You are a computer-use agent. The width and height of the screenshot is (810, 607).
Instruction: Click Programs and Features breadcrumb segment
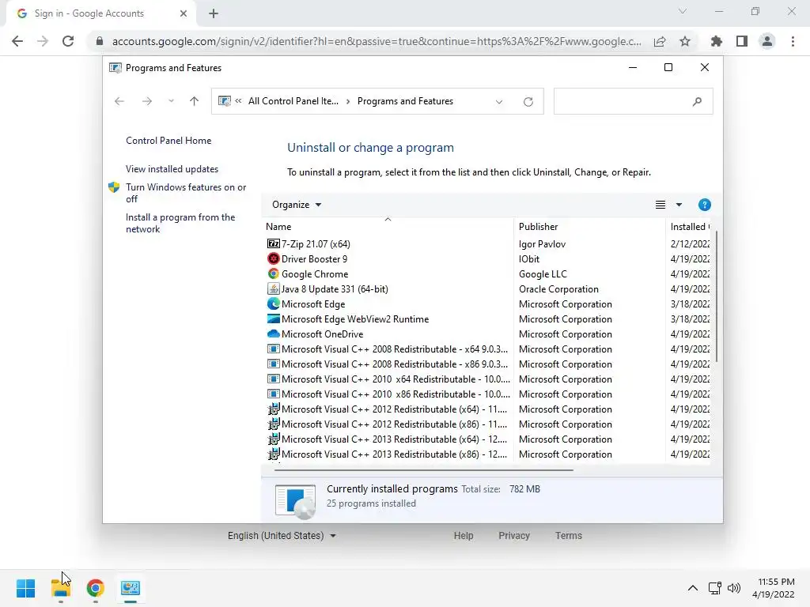405,101
